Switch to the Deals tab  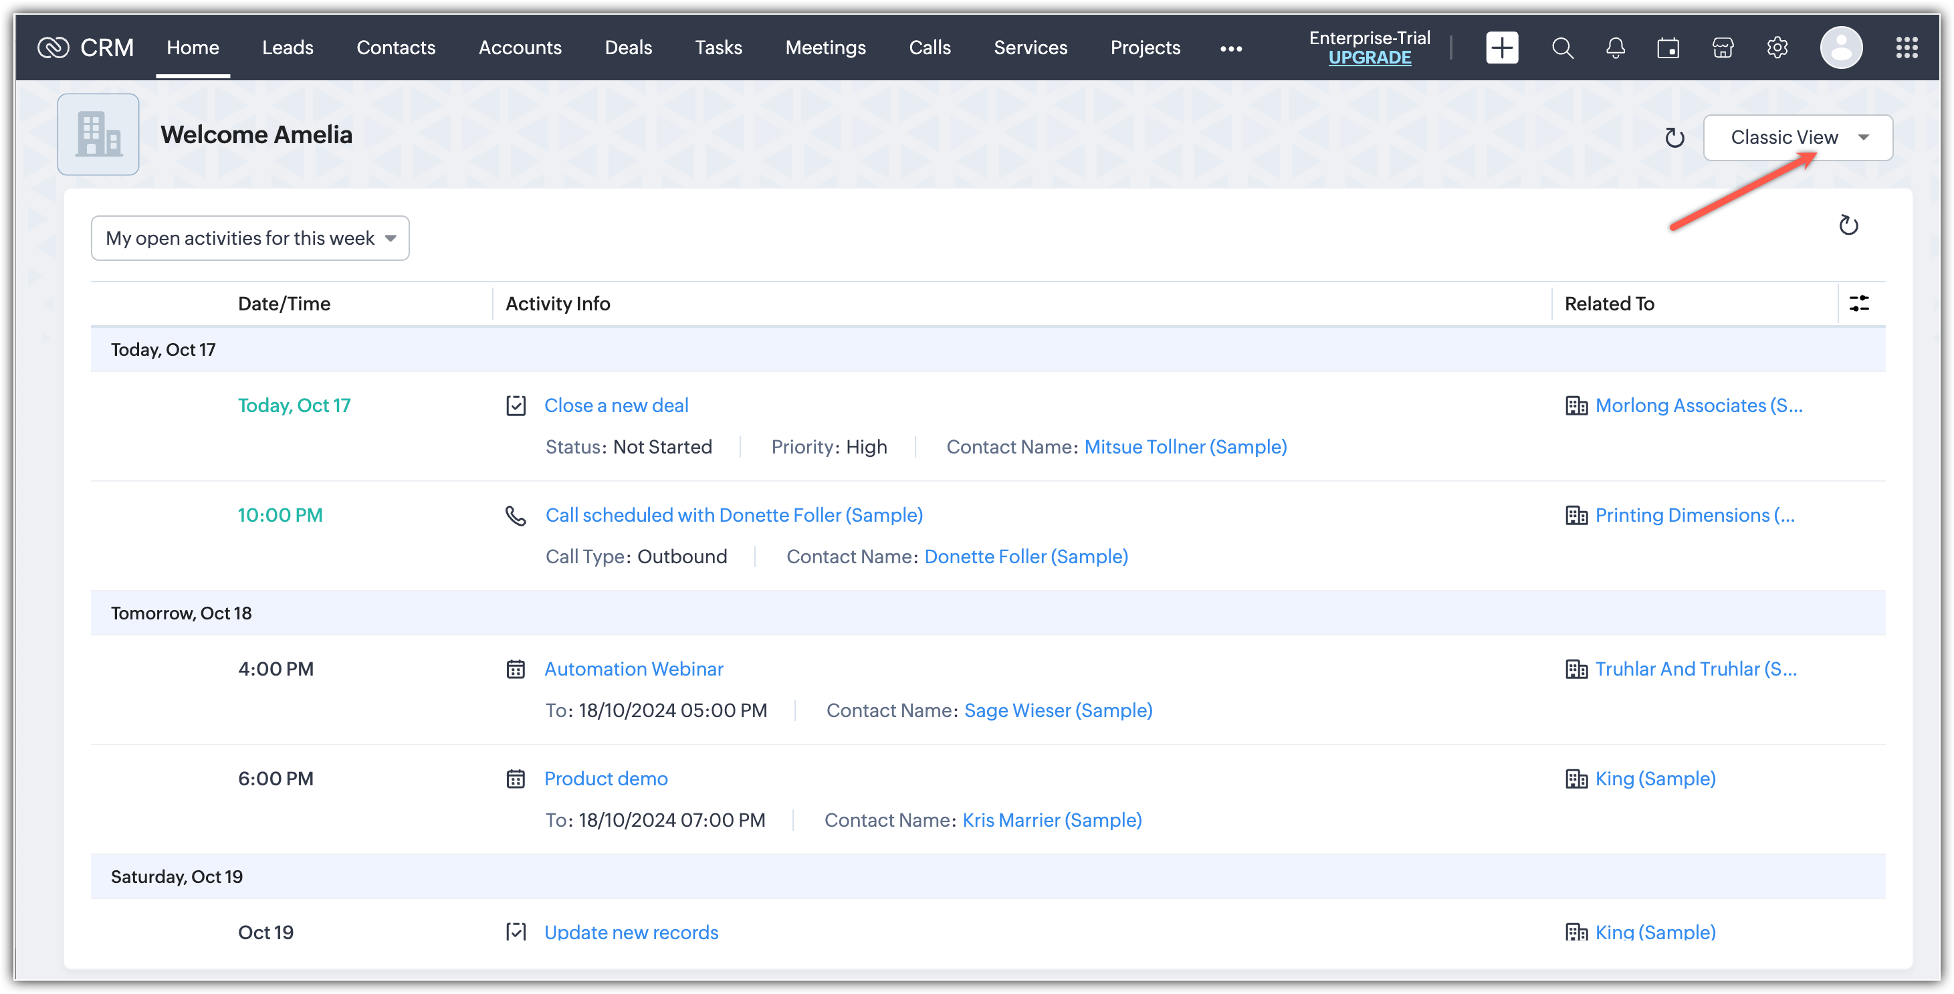click(x=628, y=47)
